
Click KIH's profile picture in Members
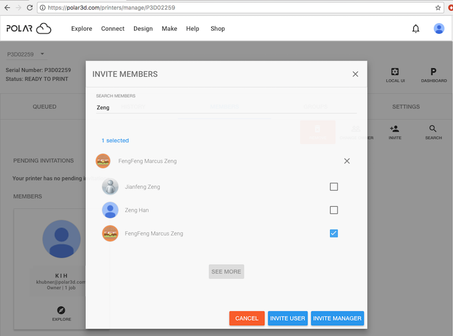point(62,239)
